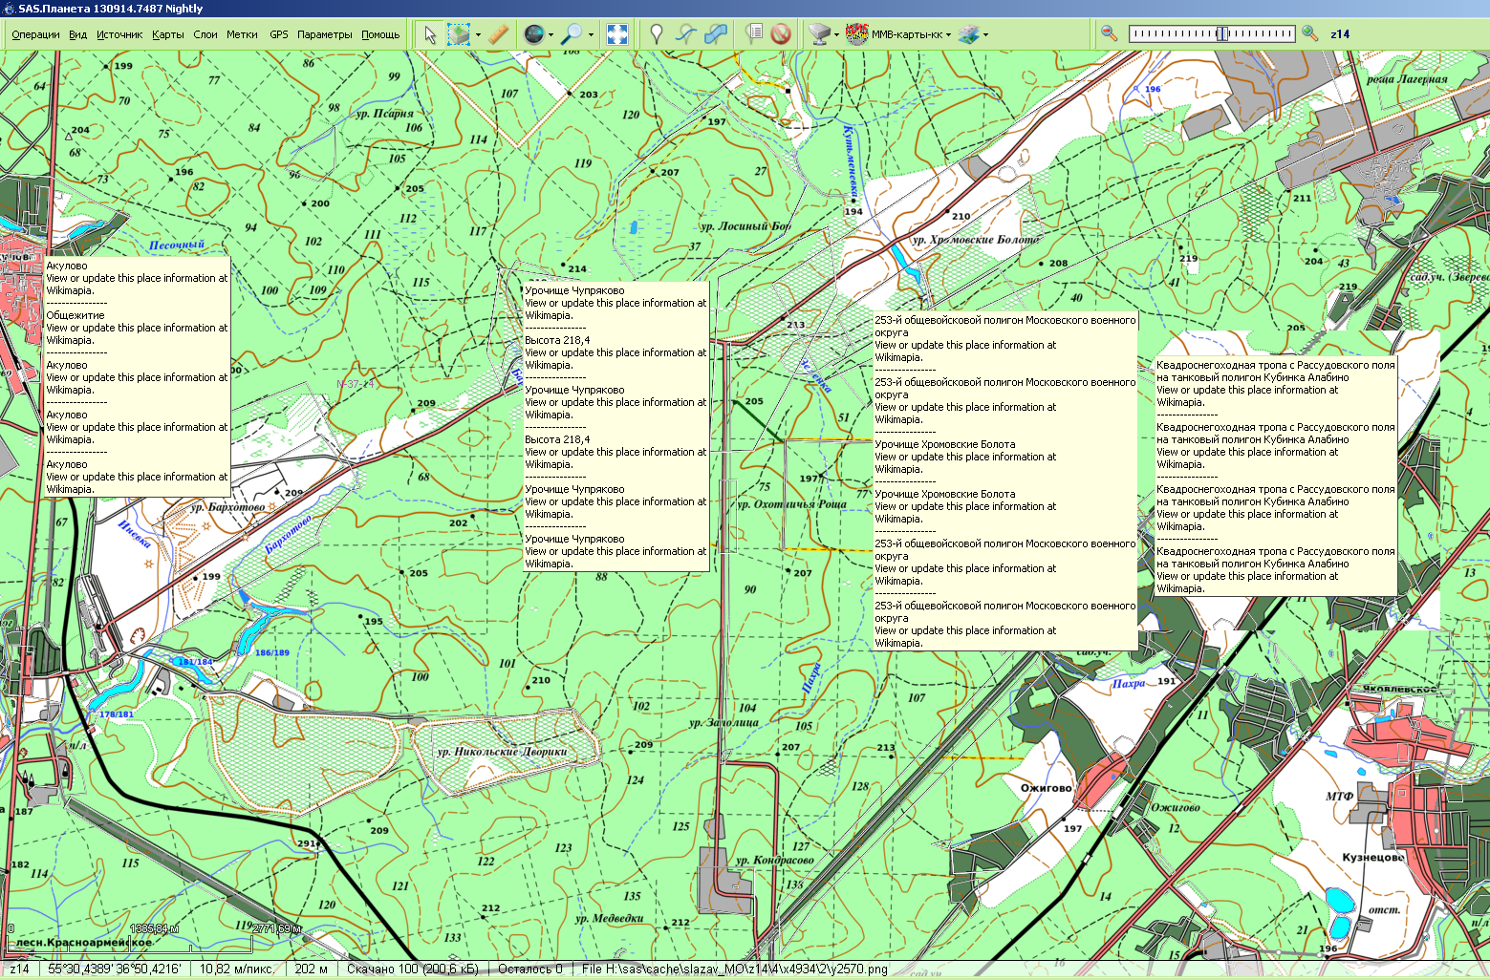Choose the add polygon tool icon
1490x980 pixels.
click(x=716, y=34)
